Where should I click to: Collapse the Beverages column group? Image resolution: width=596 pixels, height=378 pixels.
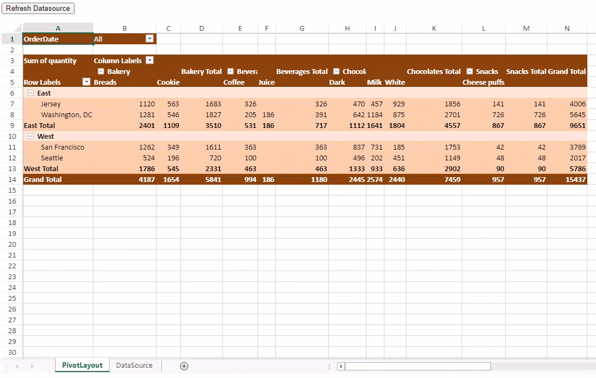click(231, 71)
